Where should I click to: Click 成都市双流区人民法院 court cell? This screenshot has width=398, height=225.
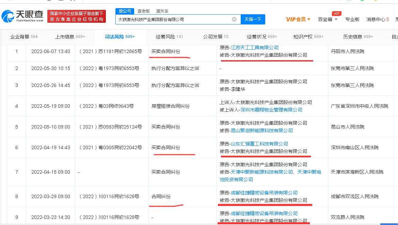tap(355, 196)
